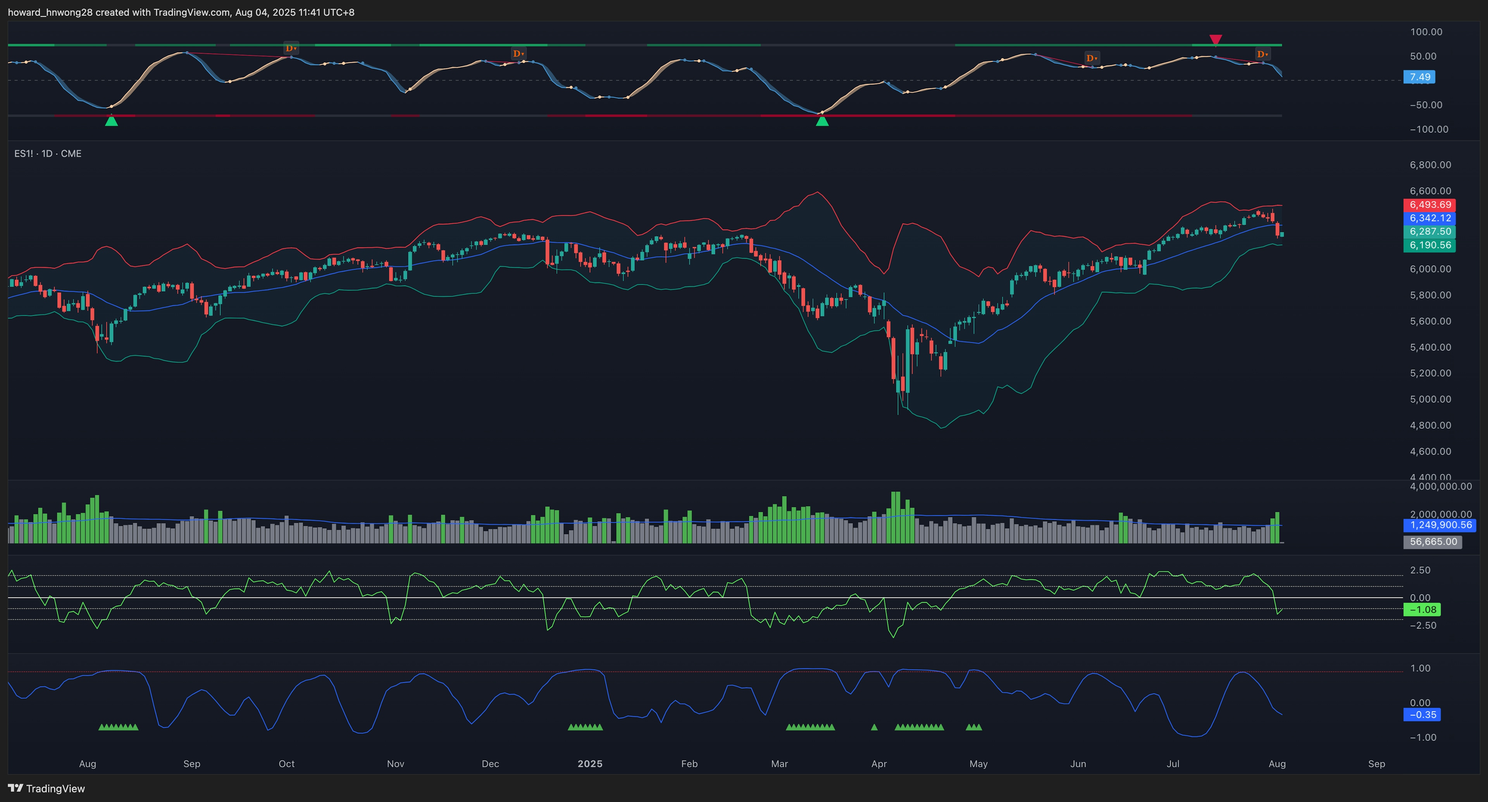Click the red upper band price label 6,493.69
This screenshot has height=802, width=1488.
click(x=1429, y=204)
